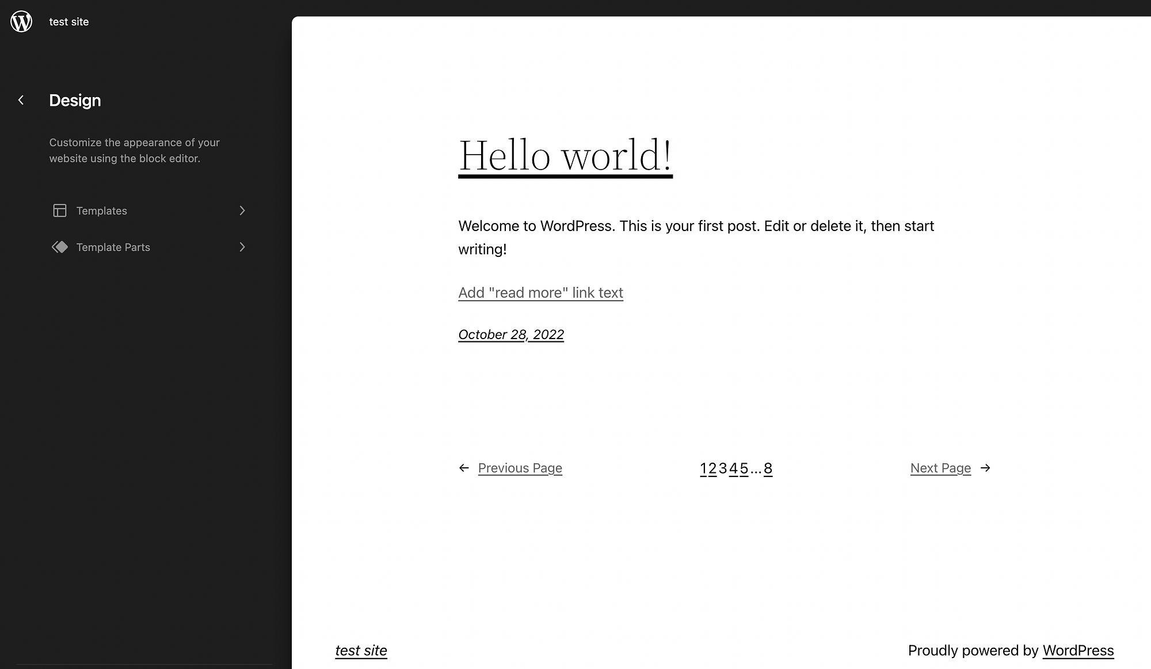
Task: Click the test site footer link
Action: [360, 650]
